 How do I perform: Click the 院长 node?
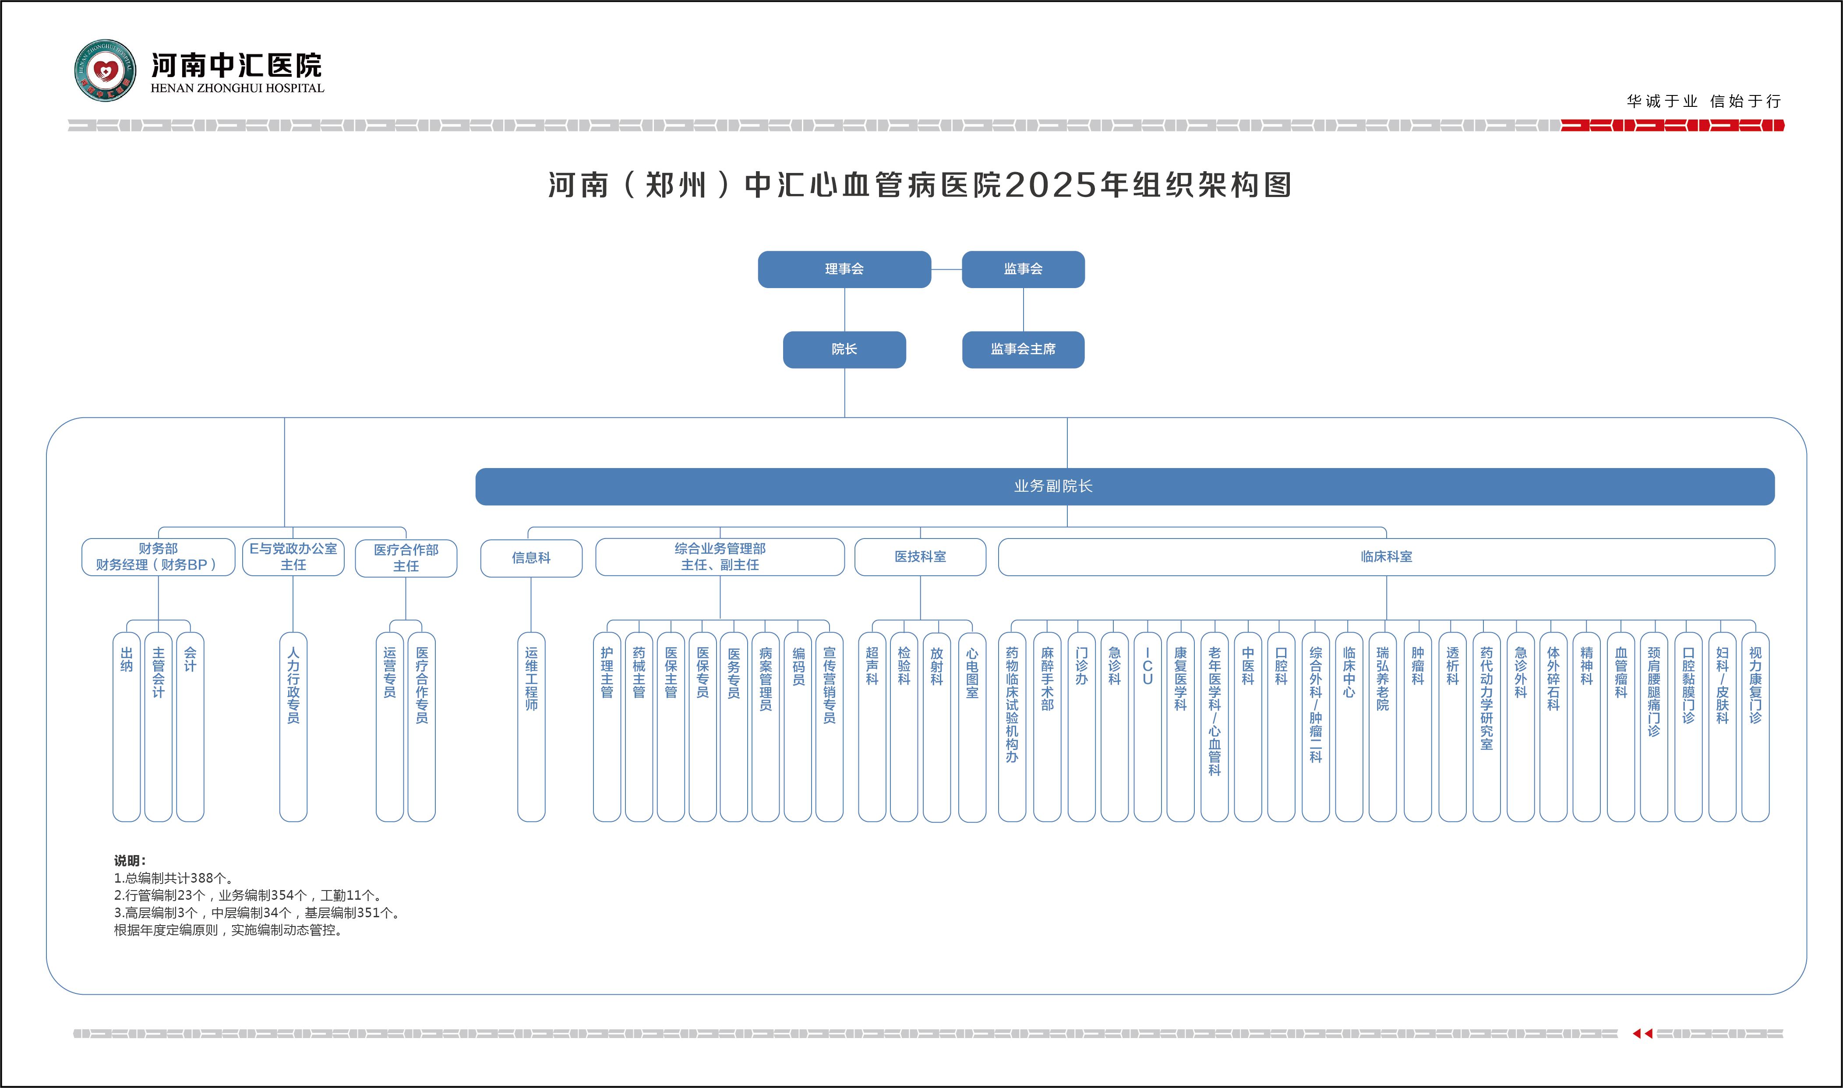click(844, 350)
